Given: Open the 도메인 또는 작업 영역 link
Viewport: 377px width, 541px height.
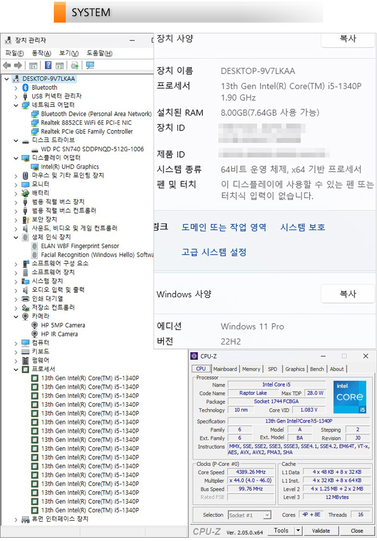Looking at the screenshot, I should (224, 227).
